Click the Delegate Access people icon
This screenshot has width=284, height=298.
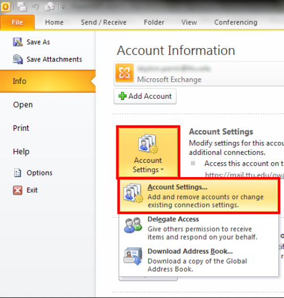pyautogui.click(x=133, y=225)
